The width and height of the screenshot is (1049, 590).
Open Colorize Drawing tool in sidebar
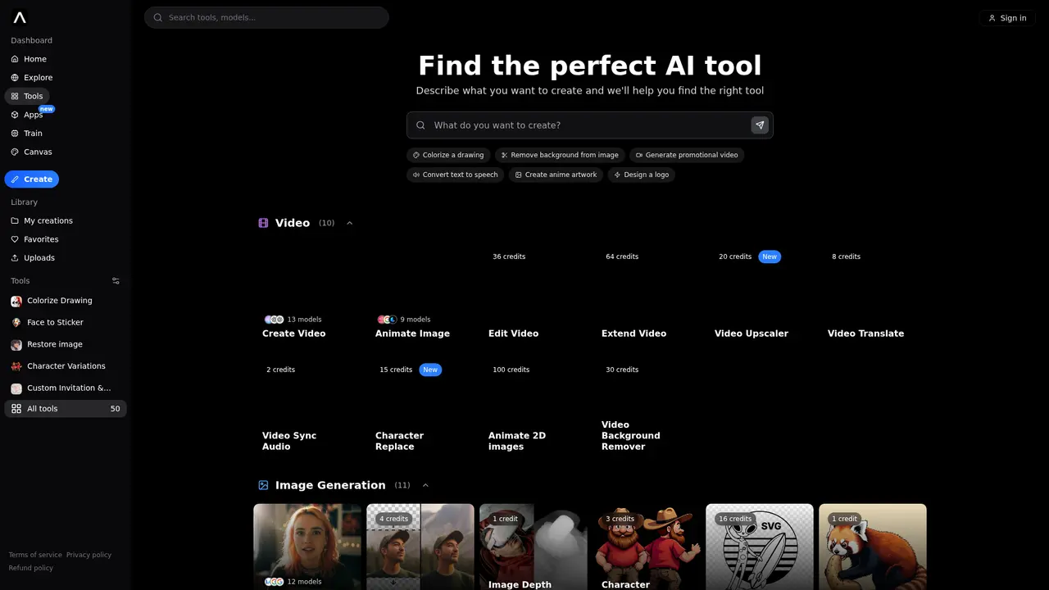point(66,301)
